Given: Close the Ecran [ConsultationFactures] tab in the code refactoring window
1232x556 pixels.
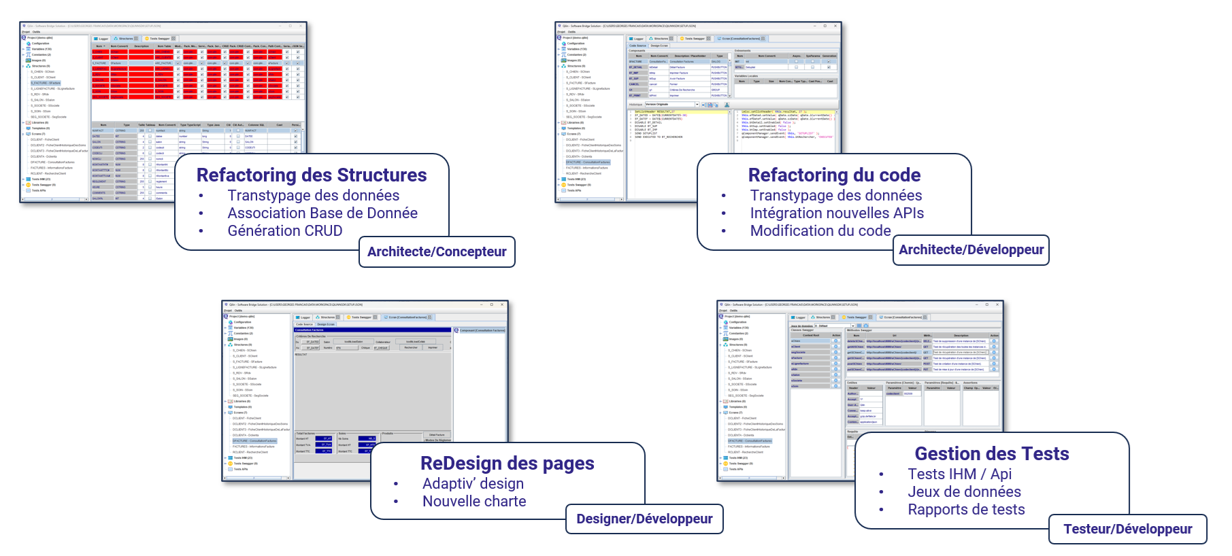Looking at the screenshot, I should tap(763, 39).
